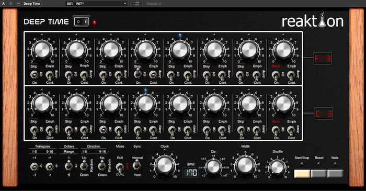
Task: Flip the Skip switch of step 3
Action: click(x=103, y=76)
